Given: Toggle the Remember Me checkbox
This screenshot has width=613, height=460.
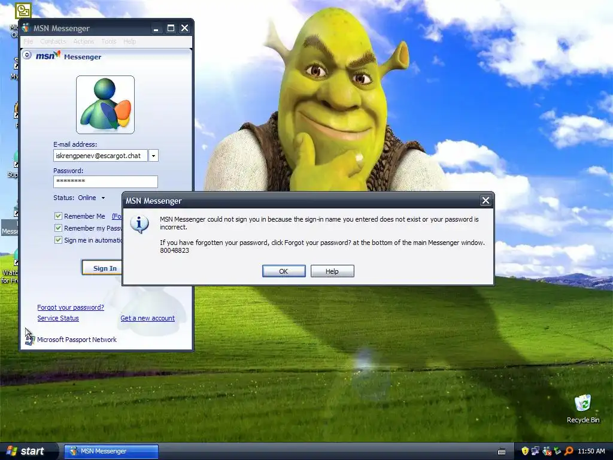Looking at the screenshot, I should pos(58,216).
